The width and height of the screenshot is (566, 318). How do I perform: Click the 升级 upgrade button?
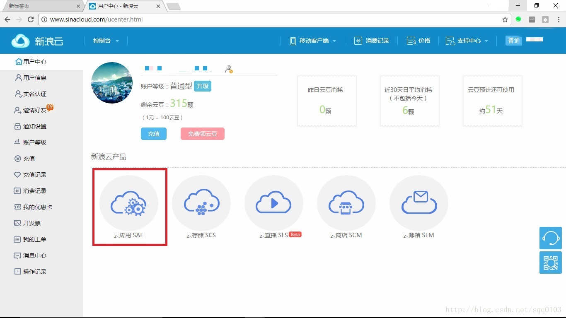[203, 86]
